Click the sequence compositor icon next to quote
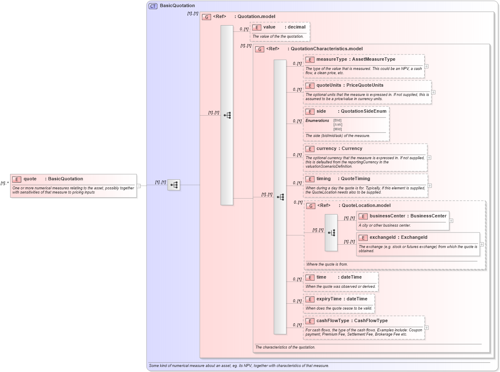Image resolution: width=500 pixels, height=372 pixels. [174, 185]
